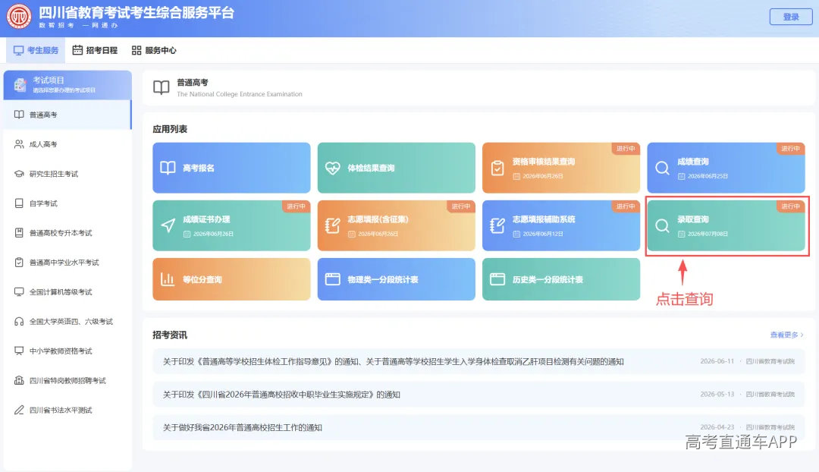This screenshot has width=819, height=472.
Task: Open the 2026年普通高校招生工作 notice
Action: point(243,427)
